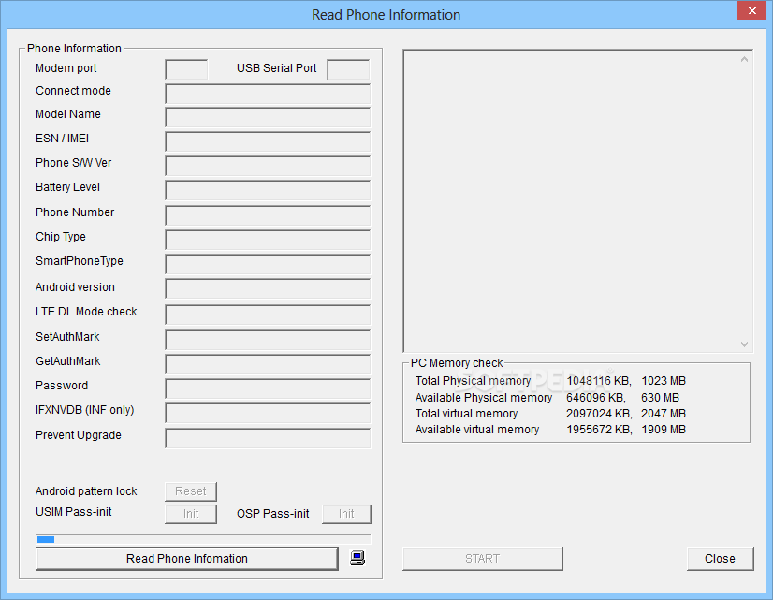Click the Phone S/W Ver field
Screen dimensions: 773x600
pos(268,166)
